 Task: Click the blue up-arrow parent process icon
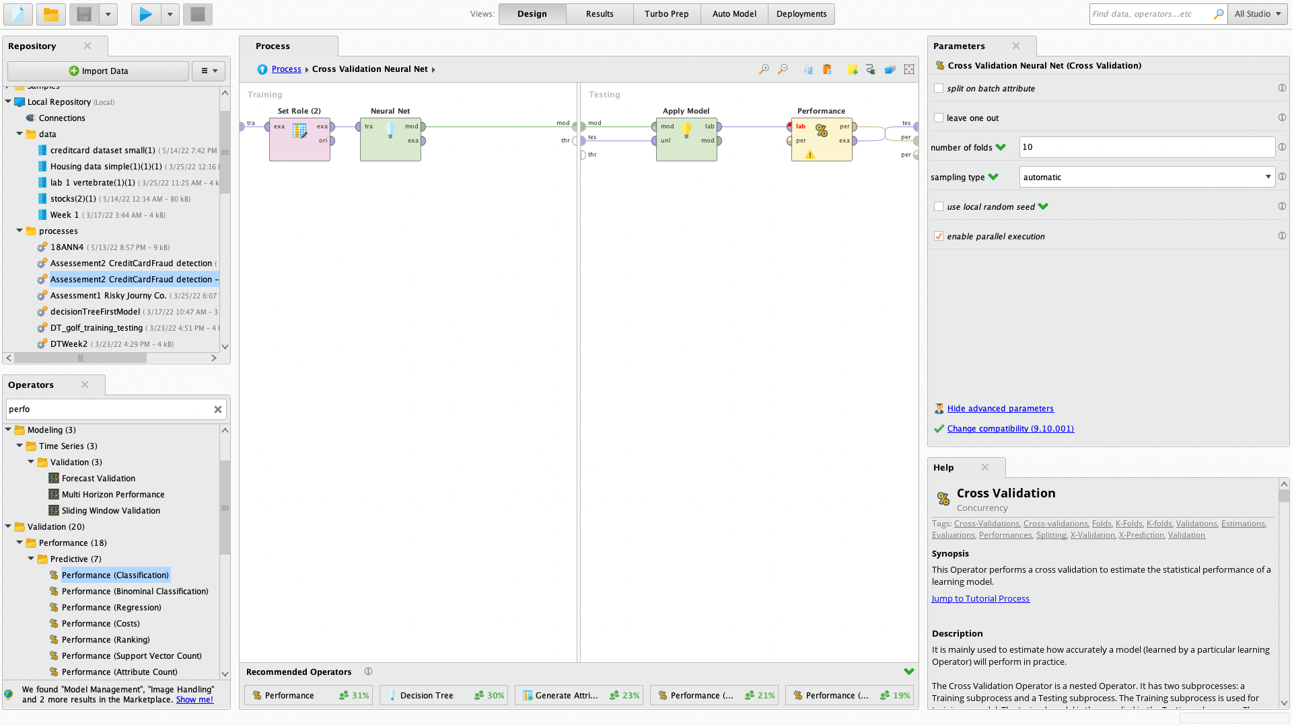[262, 69]
